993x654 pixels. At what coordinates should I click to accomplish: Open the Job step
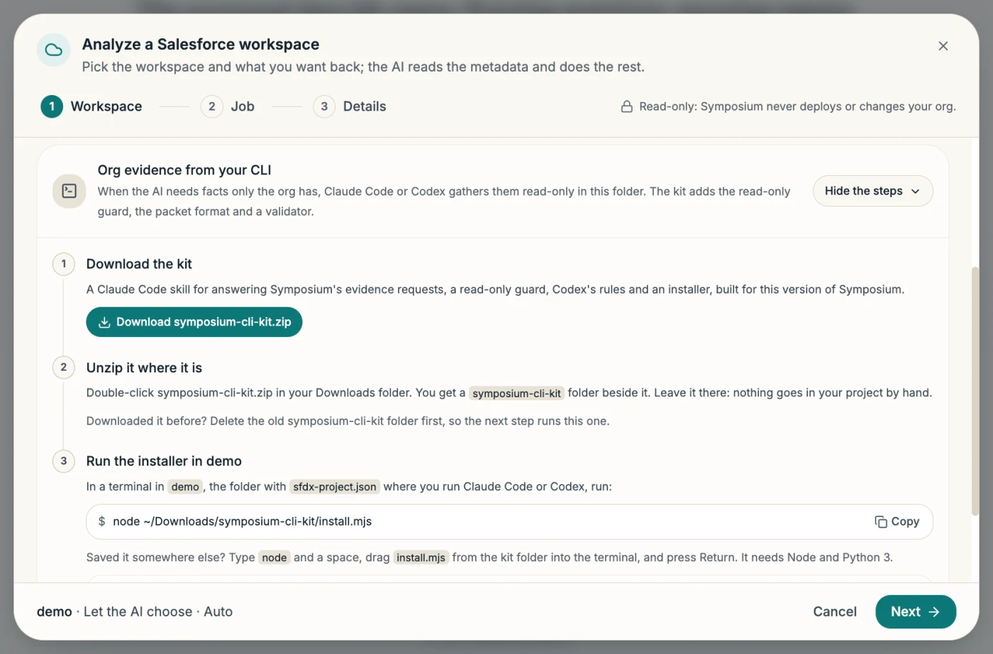pos(228,106)
